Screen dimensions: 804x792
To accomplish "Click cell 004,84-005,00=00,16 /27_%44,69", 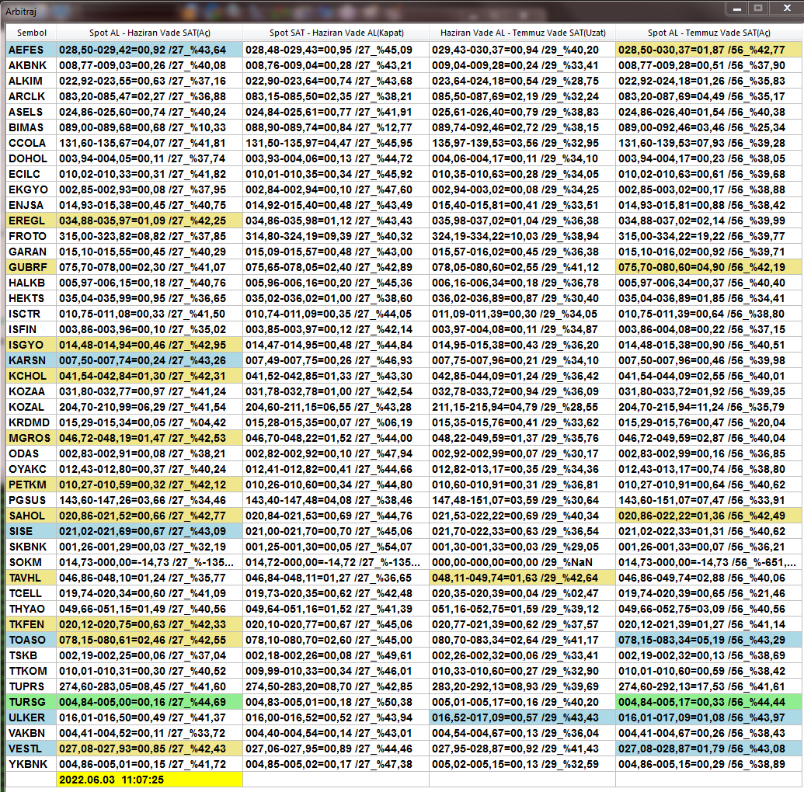I will (150, 702).
